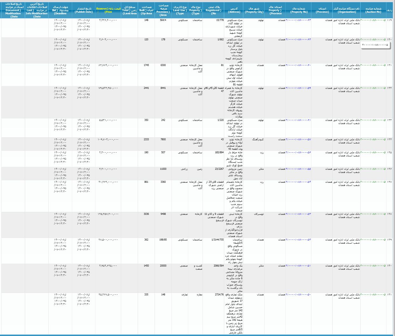Viewport: 395px width, 336px height.
Task: Open property number link for plate 15/778 row
Action: (298, 20)
